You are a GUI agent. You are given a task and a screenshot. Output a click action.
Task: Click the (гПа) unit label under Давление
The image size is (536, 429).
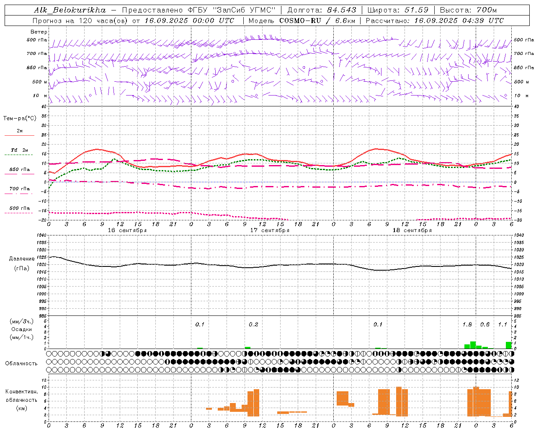coord(22,268)
